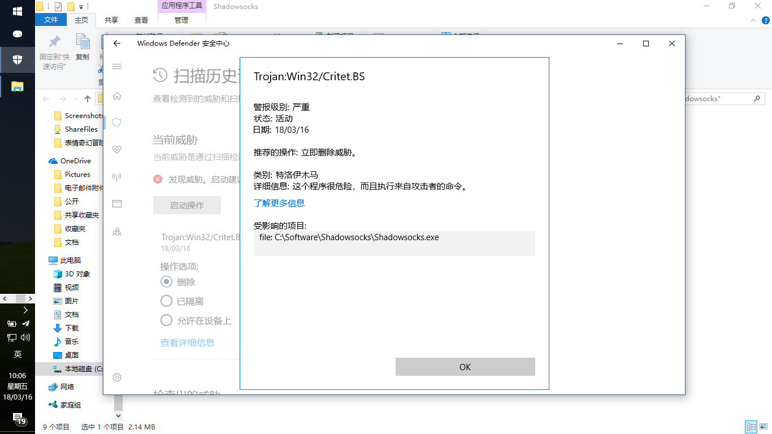Select OneDrive in the navigation tree
This screenshot has width=772, height=434.
click(70, 160)
